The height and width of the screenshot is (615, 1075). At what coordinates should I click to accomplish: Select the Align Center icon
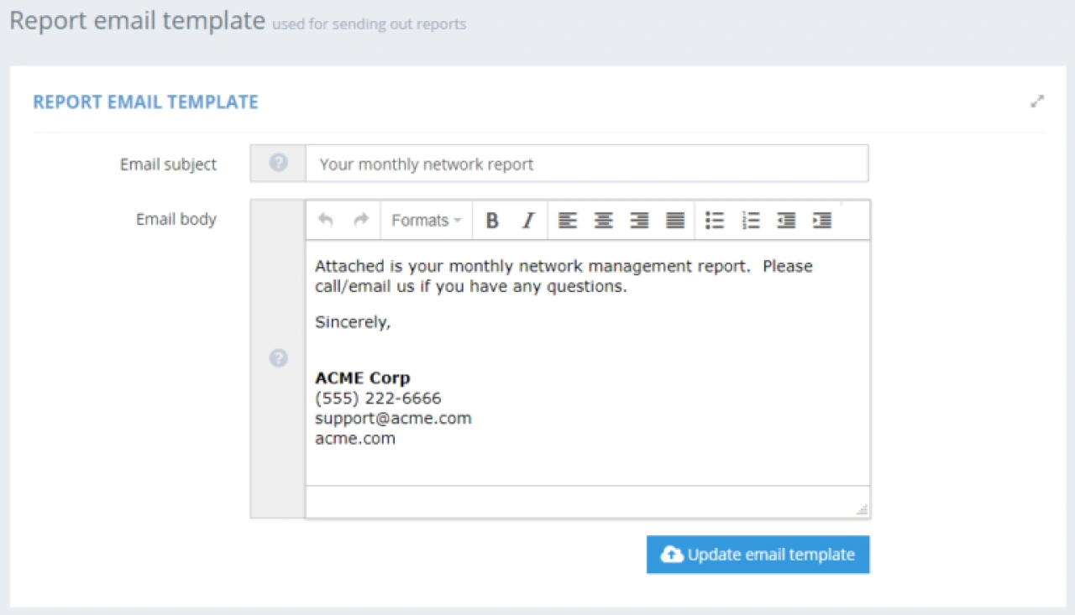point(603,220)
